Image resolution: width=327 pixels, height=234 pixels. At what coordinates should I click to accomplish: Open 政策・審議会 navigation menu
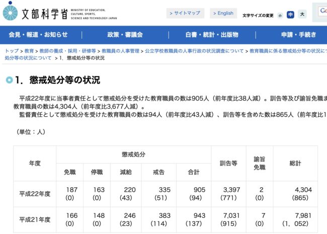pos(125,35)
